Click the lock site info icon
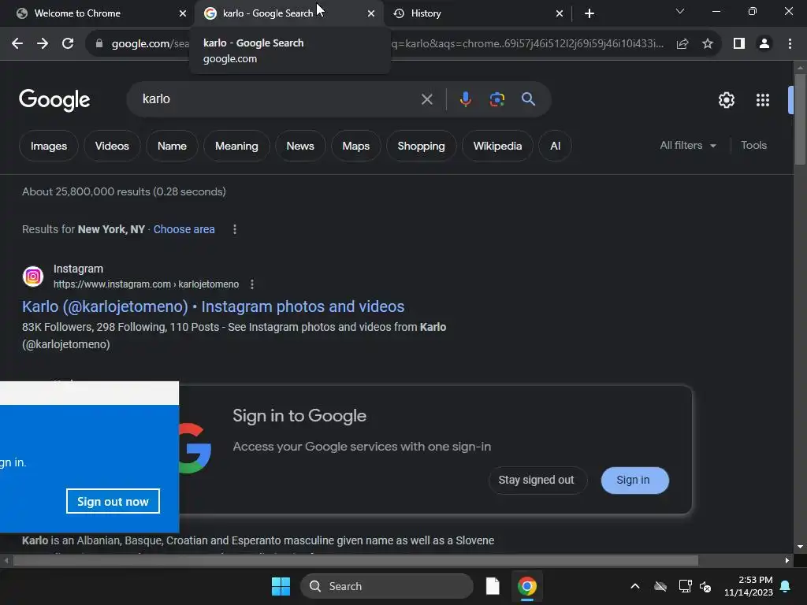The image size is (807, 605). (x=99, y=44)
